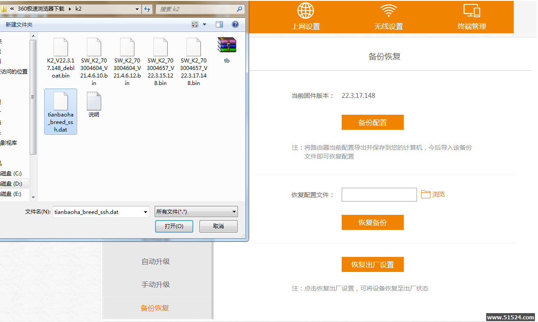
Task: Click the folder icon beside 浏览
Action: (425, 194)
